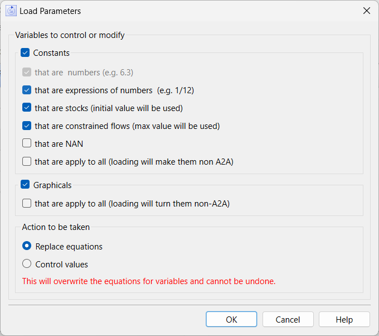
Task: Click the red overwrite warning message
Action: point(148,281)
